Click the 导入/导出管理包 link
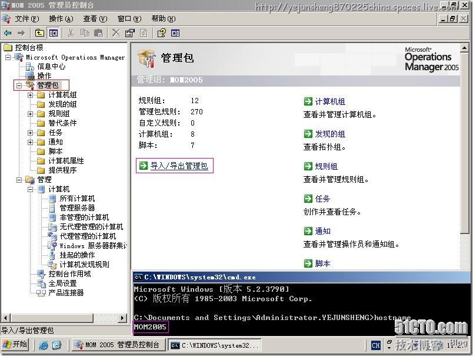The image size is (473, 356). (x=179, y=166)
